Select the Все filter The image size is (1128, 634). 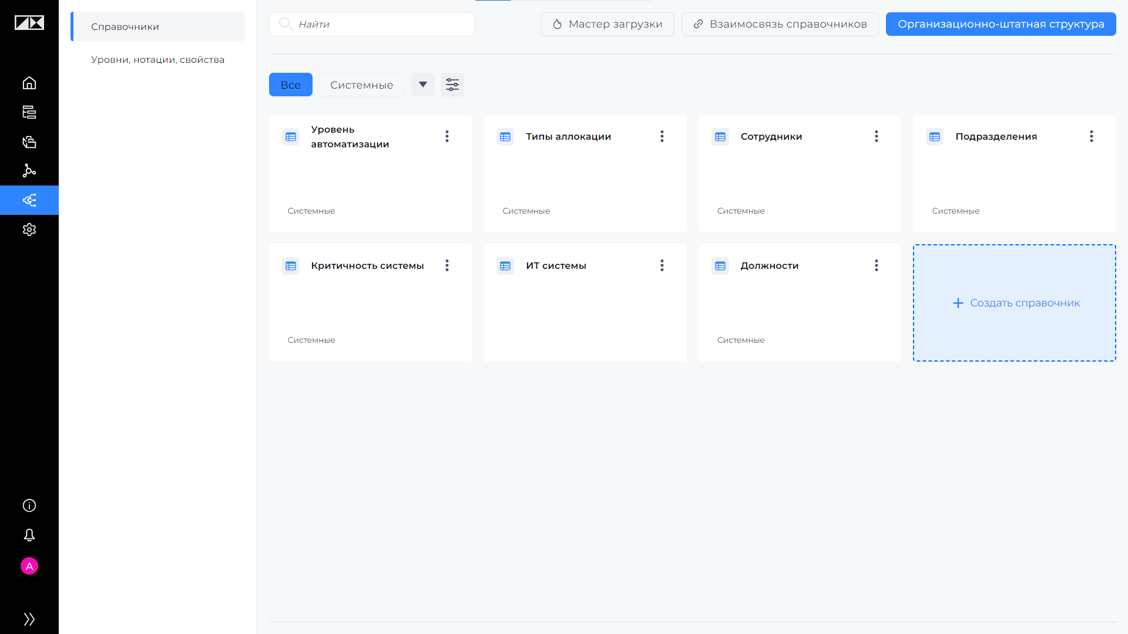click(291, 85)
